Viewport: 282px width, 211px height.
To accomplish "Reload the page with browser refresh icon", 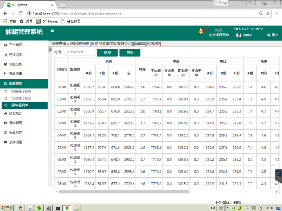I will (20, 14).
